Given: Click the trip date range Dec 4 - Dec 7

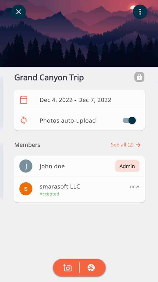Looking at the screenshot, I should (x=75, y=100).
